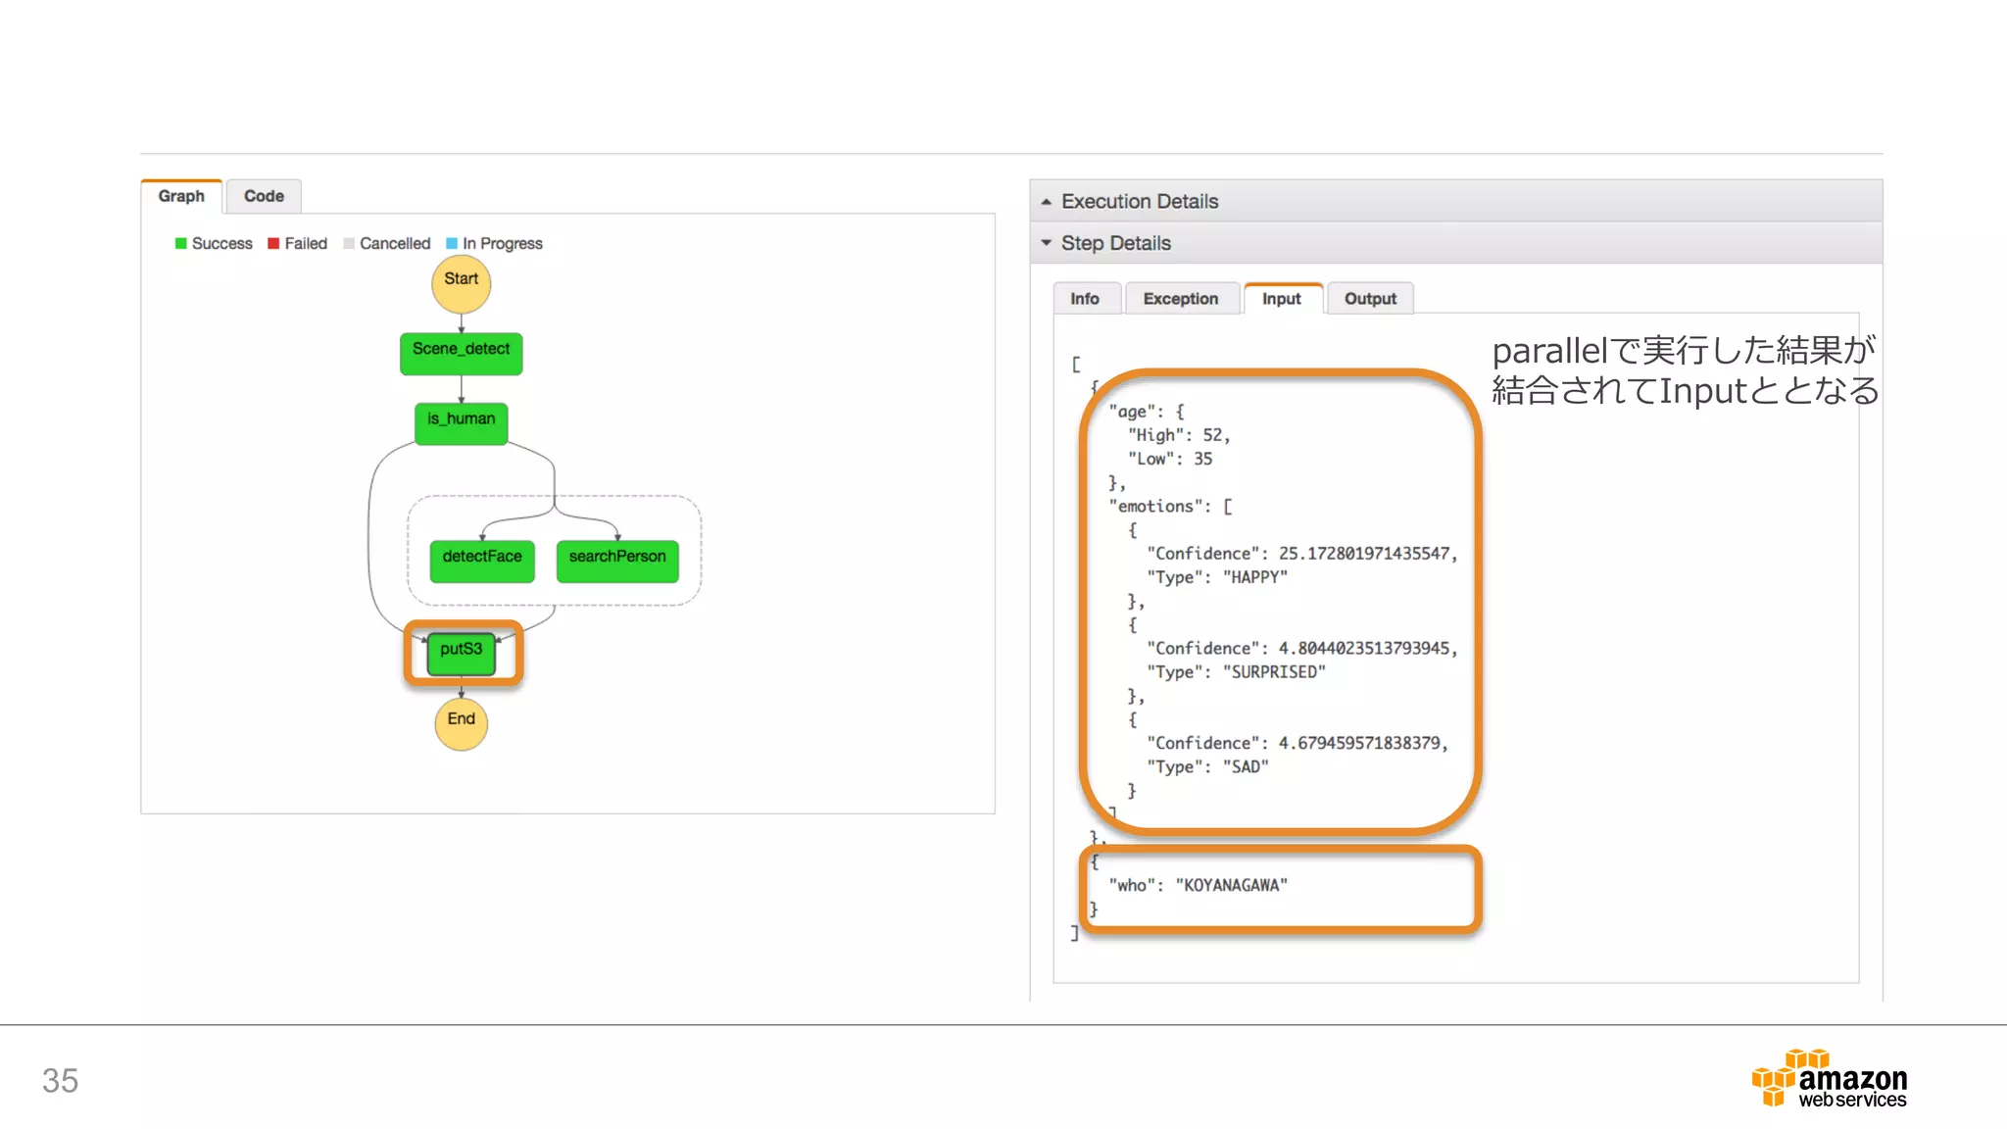Viewport: 2007px width, 1129px height.
Task: Select the detectFace state node
Action: pos(481,561)
